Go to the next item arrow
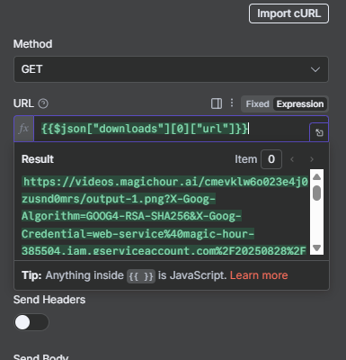The height and width of the screenshot is (360, 346). [312, 159]
